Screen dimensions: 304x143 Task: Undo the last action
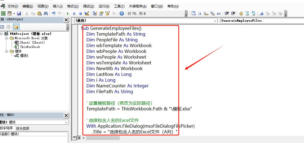tap(54, 13)
